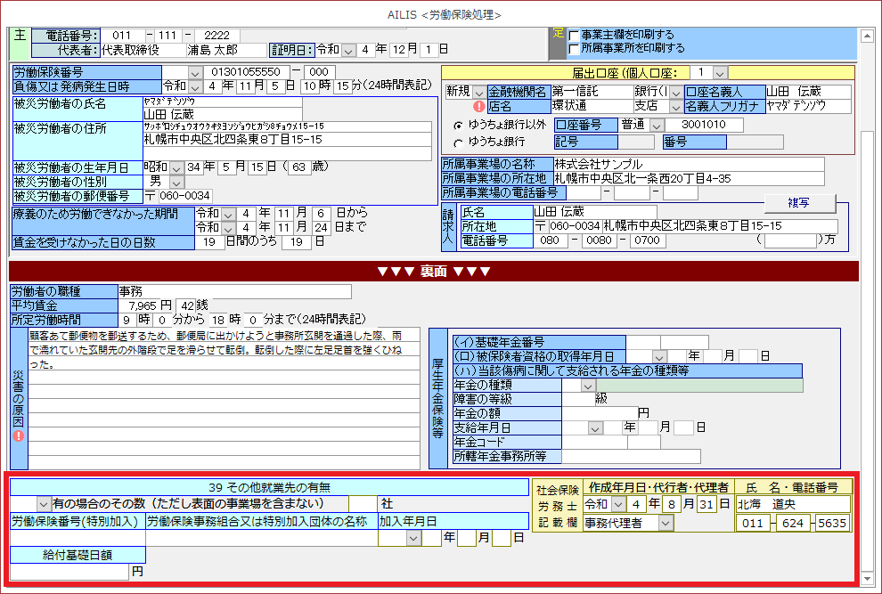Open the 事務代理者 dropdown
882x594 pixels.
(665, 524)
